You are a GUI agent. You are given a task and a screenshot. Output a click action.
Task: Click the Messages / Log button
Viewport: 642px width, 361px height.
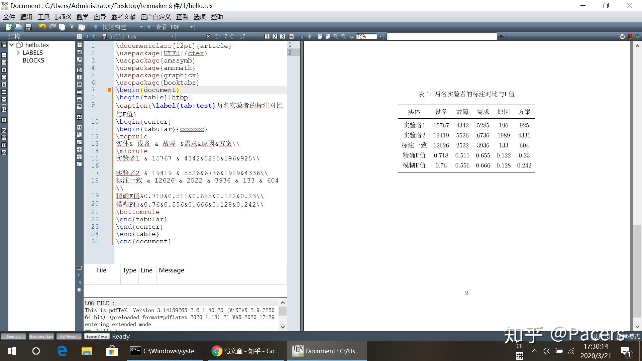pyautogui.click(x=41, y=336)
